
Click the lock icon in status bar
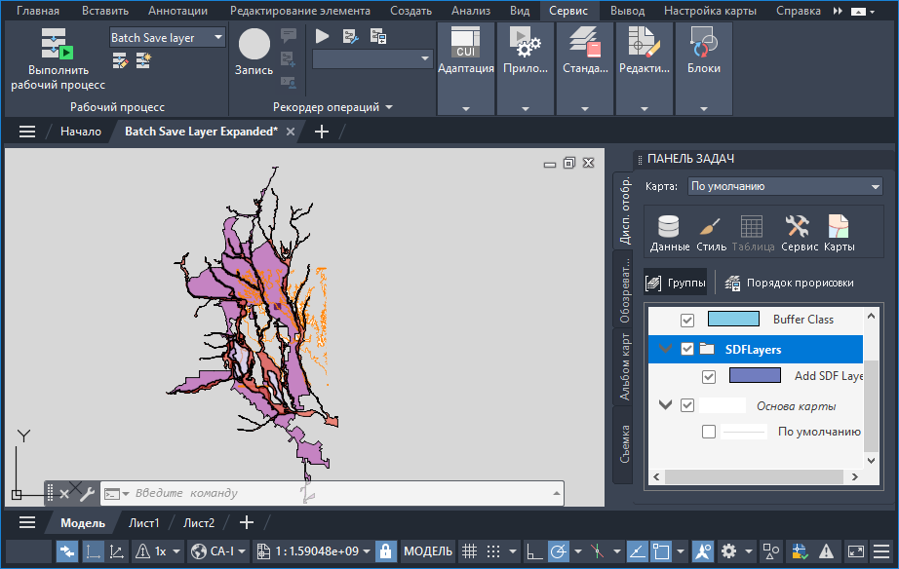(x=386, y=550)
